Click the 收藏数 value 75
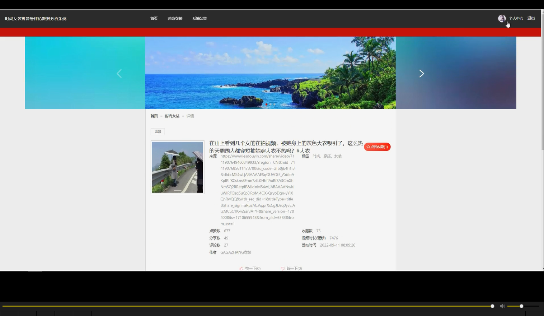The width and height of the screenshot is (544, 316). [318, 231]
